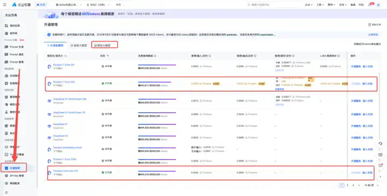The height and width of the screenshot is (196, 387).
Task: Click the customer service headset floating icon
Action: coord(381,144)
